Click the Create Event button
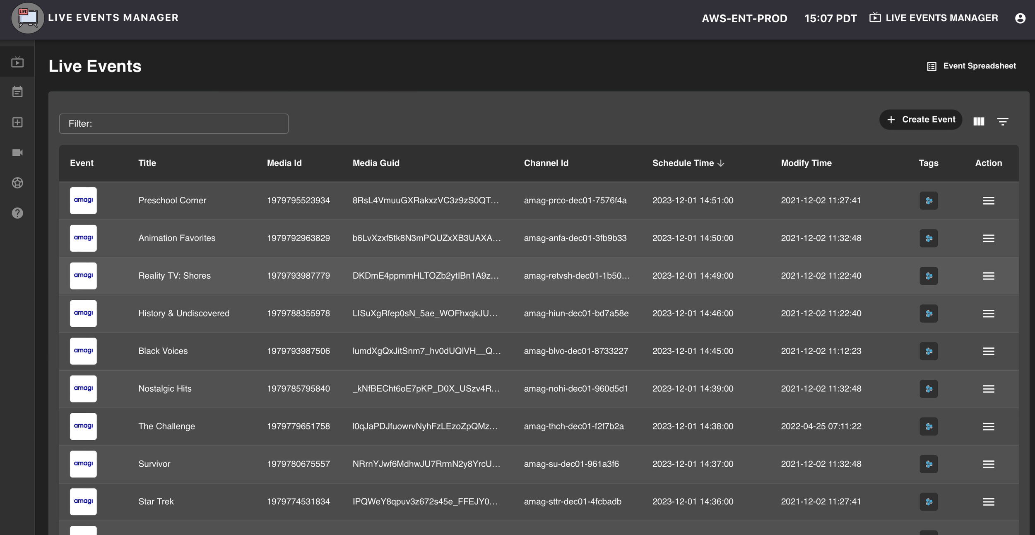The height and width of the screenshot is (535, 1035). [x=920, y=120]
